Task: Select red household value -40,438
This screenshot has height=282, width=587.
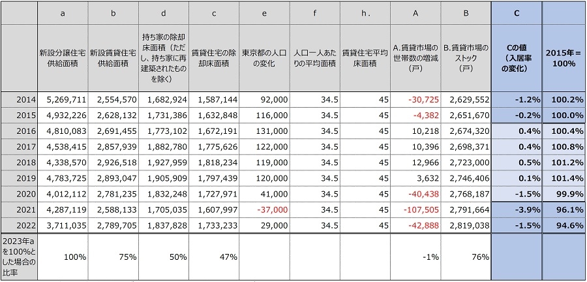Action: pos(415,194)
